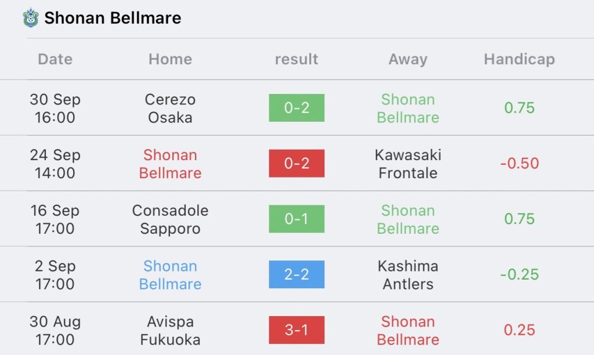Open Kashima Antlers team link
This screenshot has height=355, width=594.
click(408, 275)
